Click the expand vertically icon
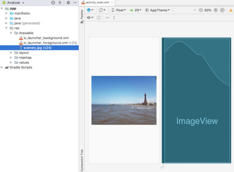Image resolution: width=234 pixels, height=172 pixels. 114,18
